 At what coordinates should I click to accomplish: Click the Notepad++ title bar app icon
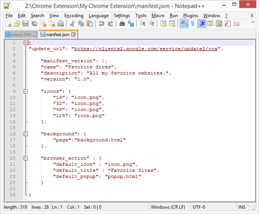tap(7, 6)
